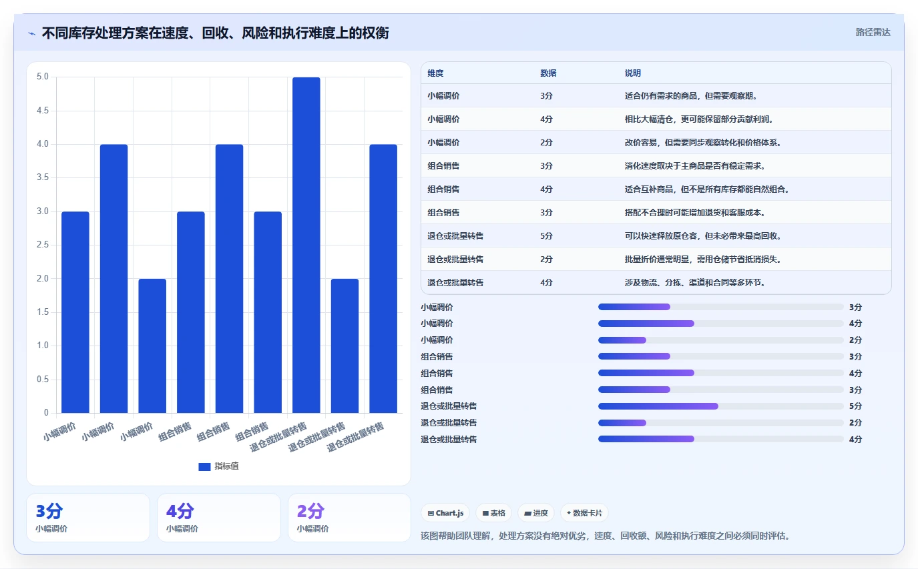The width and height of the screenshot is (918, 569).
Task: Click the 2.5 label on the chart's y-axis
Action: click(x=43, y=245)
